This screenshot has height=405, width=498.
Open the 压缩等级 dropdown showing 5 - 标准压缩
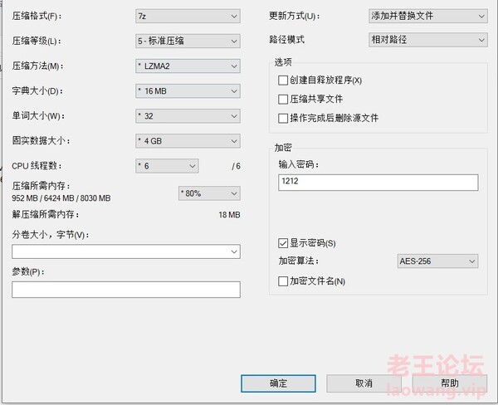coord(188,41)
